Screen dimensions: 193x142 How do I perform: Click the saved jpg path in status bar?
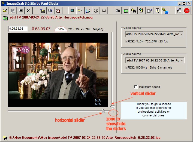click(x=85, y=138)
